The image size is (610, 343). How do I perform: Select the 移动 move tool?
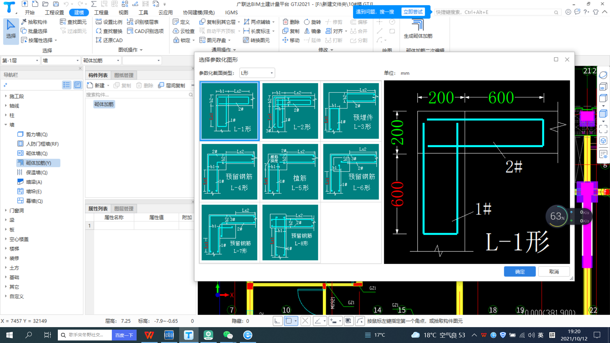[x=291, y=40]
